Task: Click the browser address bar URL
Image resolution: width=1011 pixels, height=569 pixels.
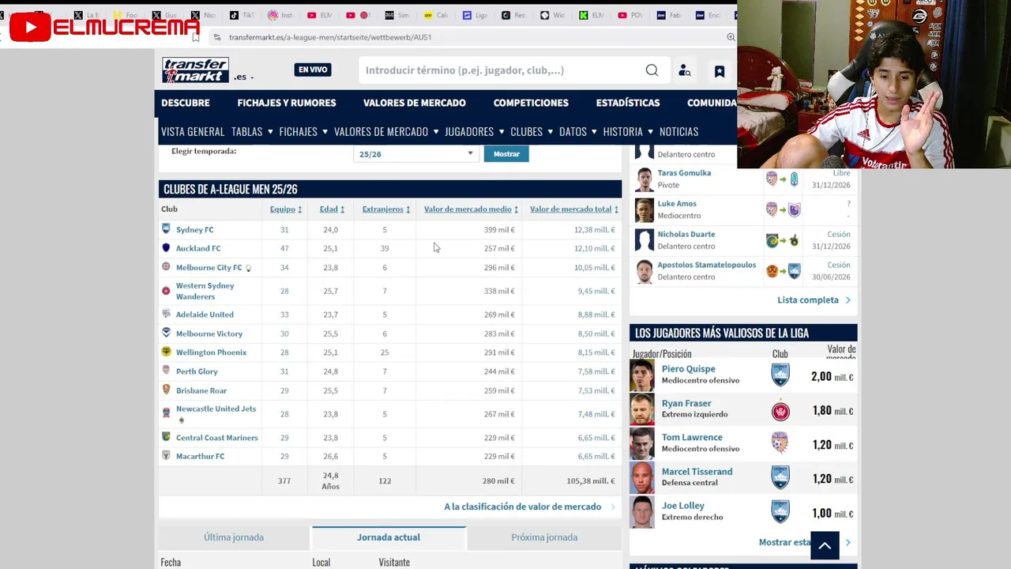Action: pos(330,37)
